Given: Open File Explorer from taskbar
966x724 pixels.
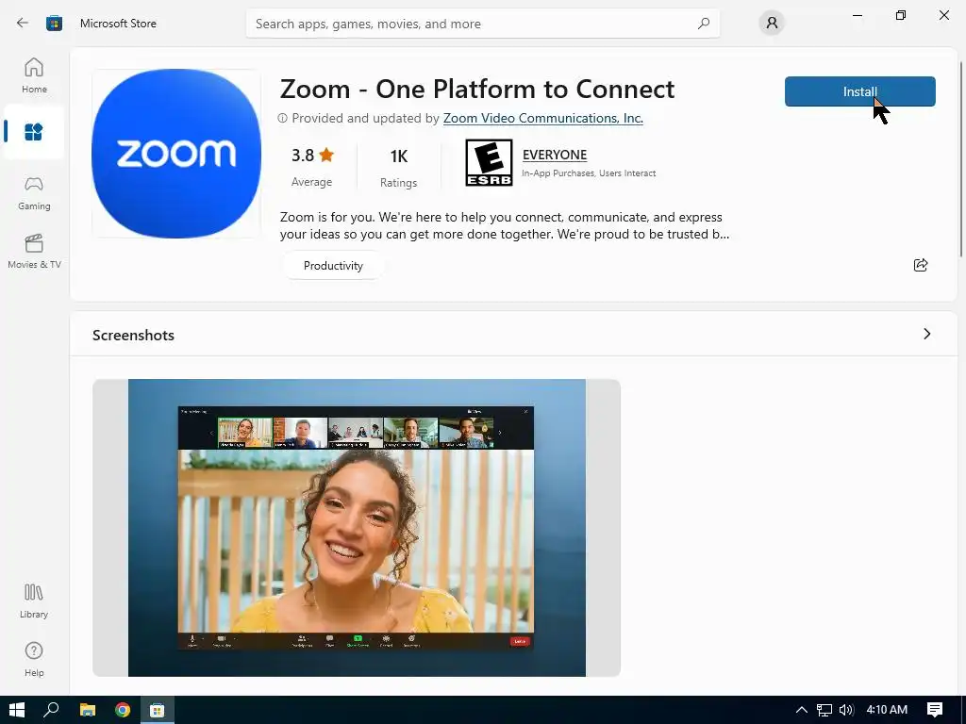Looking at the screenshot, I should point(88,710).
